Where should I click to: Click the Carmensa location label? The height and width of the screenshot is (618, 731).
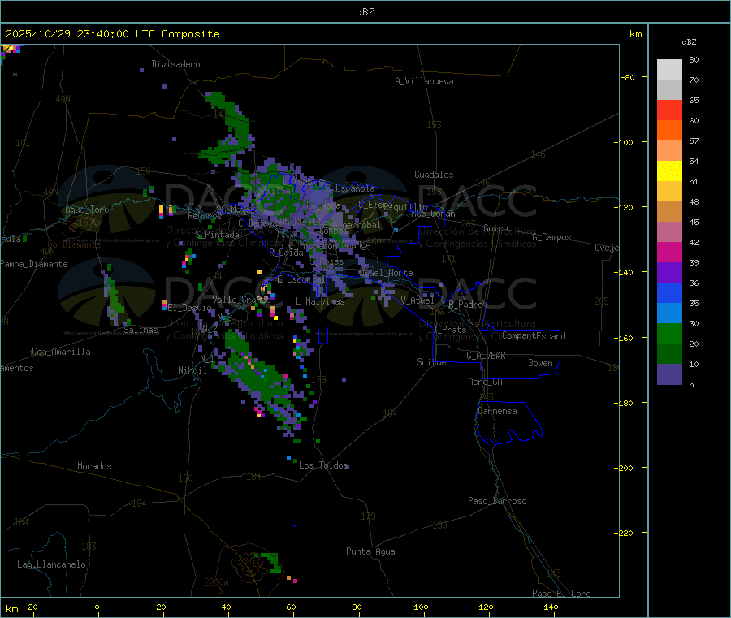point(497,411)
